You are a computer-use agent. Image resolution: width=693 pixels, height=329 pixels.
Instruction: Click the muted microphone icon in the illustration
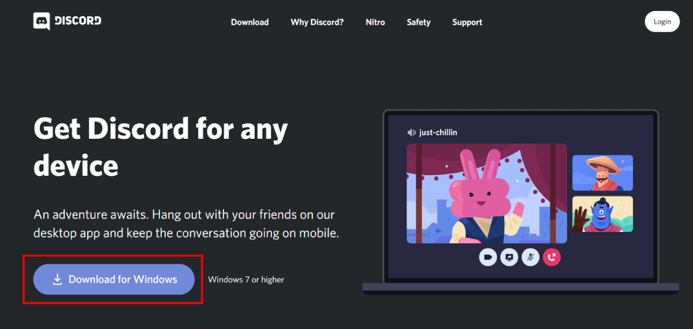pos(531,257)
